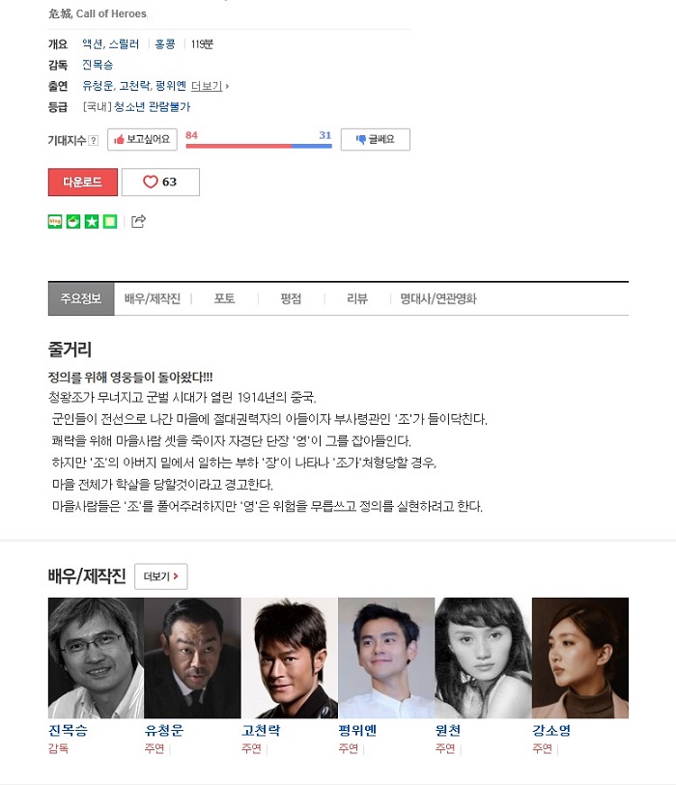This screenshot has width=676, height=785.
Task: Open director 진목승 link in info
Action: pyautogui.click(x=98, y=65)
